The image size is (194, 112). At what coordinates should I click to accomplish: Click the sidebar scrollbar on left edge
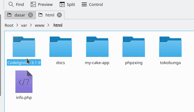[x=1, y=55]
